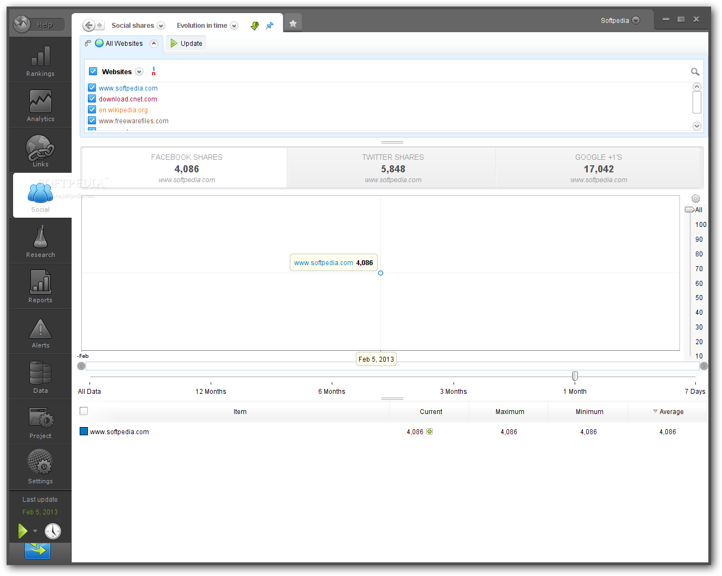Open the Websites column dropdown arrow
Screen dimensions: 722x576
[x=139, y=71]
